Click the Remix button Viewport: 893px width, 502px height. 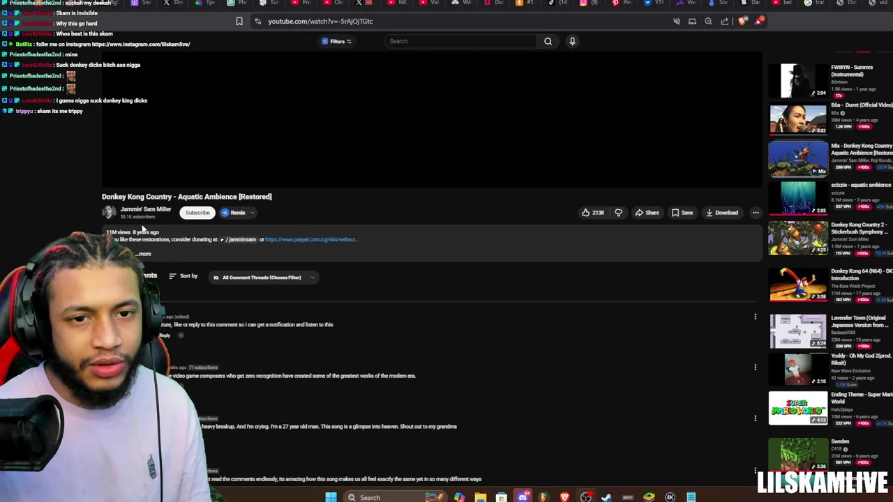coord(234,213)
